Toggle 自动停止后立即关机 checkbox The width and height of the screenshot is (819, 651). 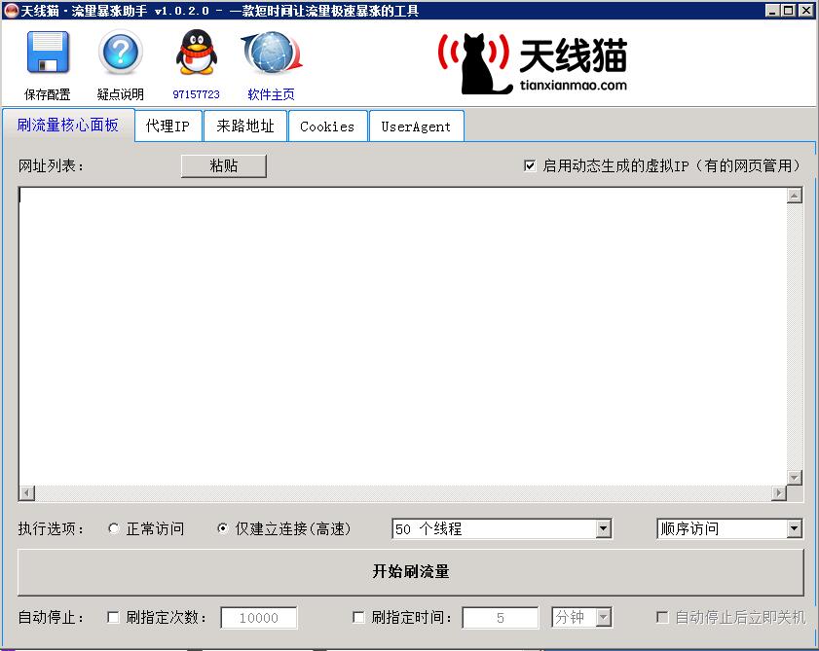click(x=662, y=618)
